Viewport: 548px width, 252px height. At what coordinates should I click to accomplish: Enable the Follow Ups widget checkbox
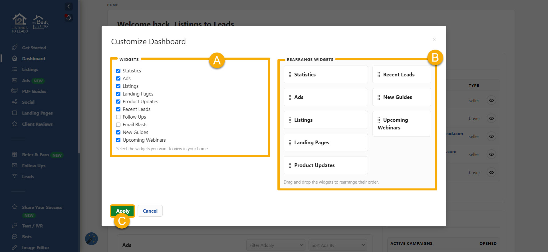tap(118, 117)
